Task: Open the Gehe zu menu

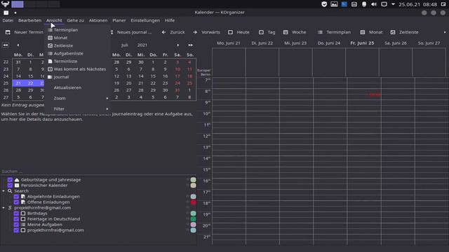Action: click(76, 20)
